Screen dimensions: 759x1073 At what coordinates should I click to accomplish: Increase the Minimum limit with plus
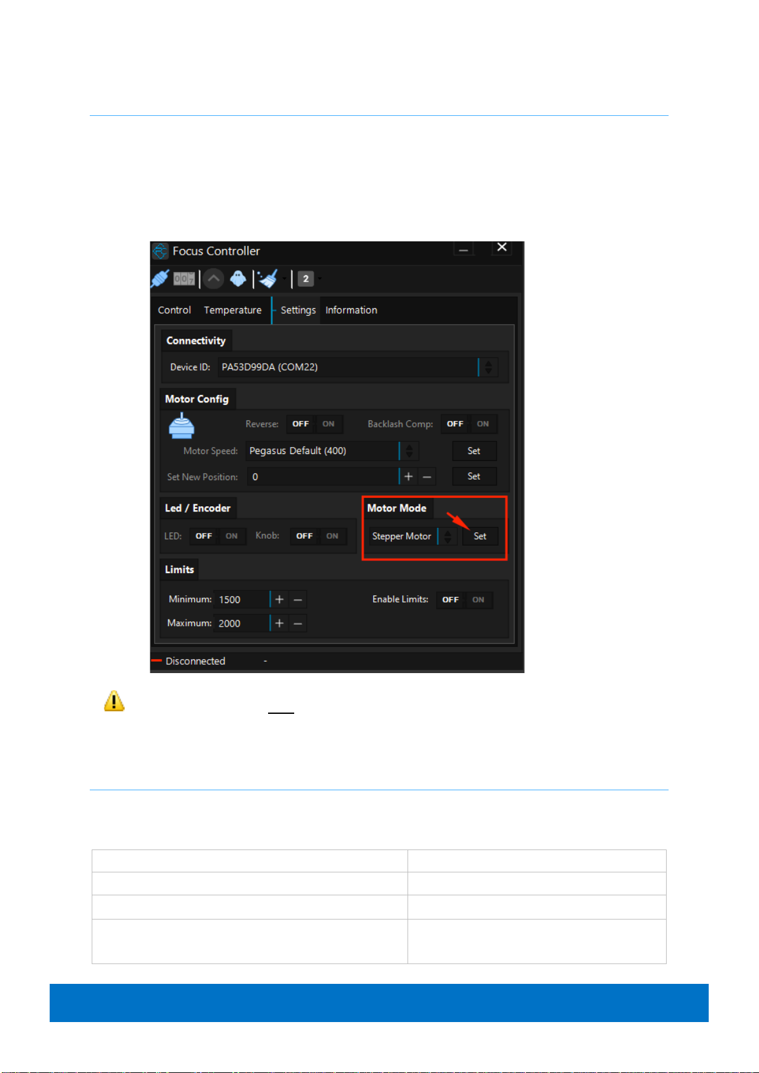coord(279,600)
